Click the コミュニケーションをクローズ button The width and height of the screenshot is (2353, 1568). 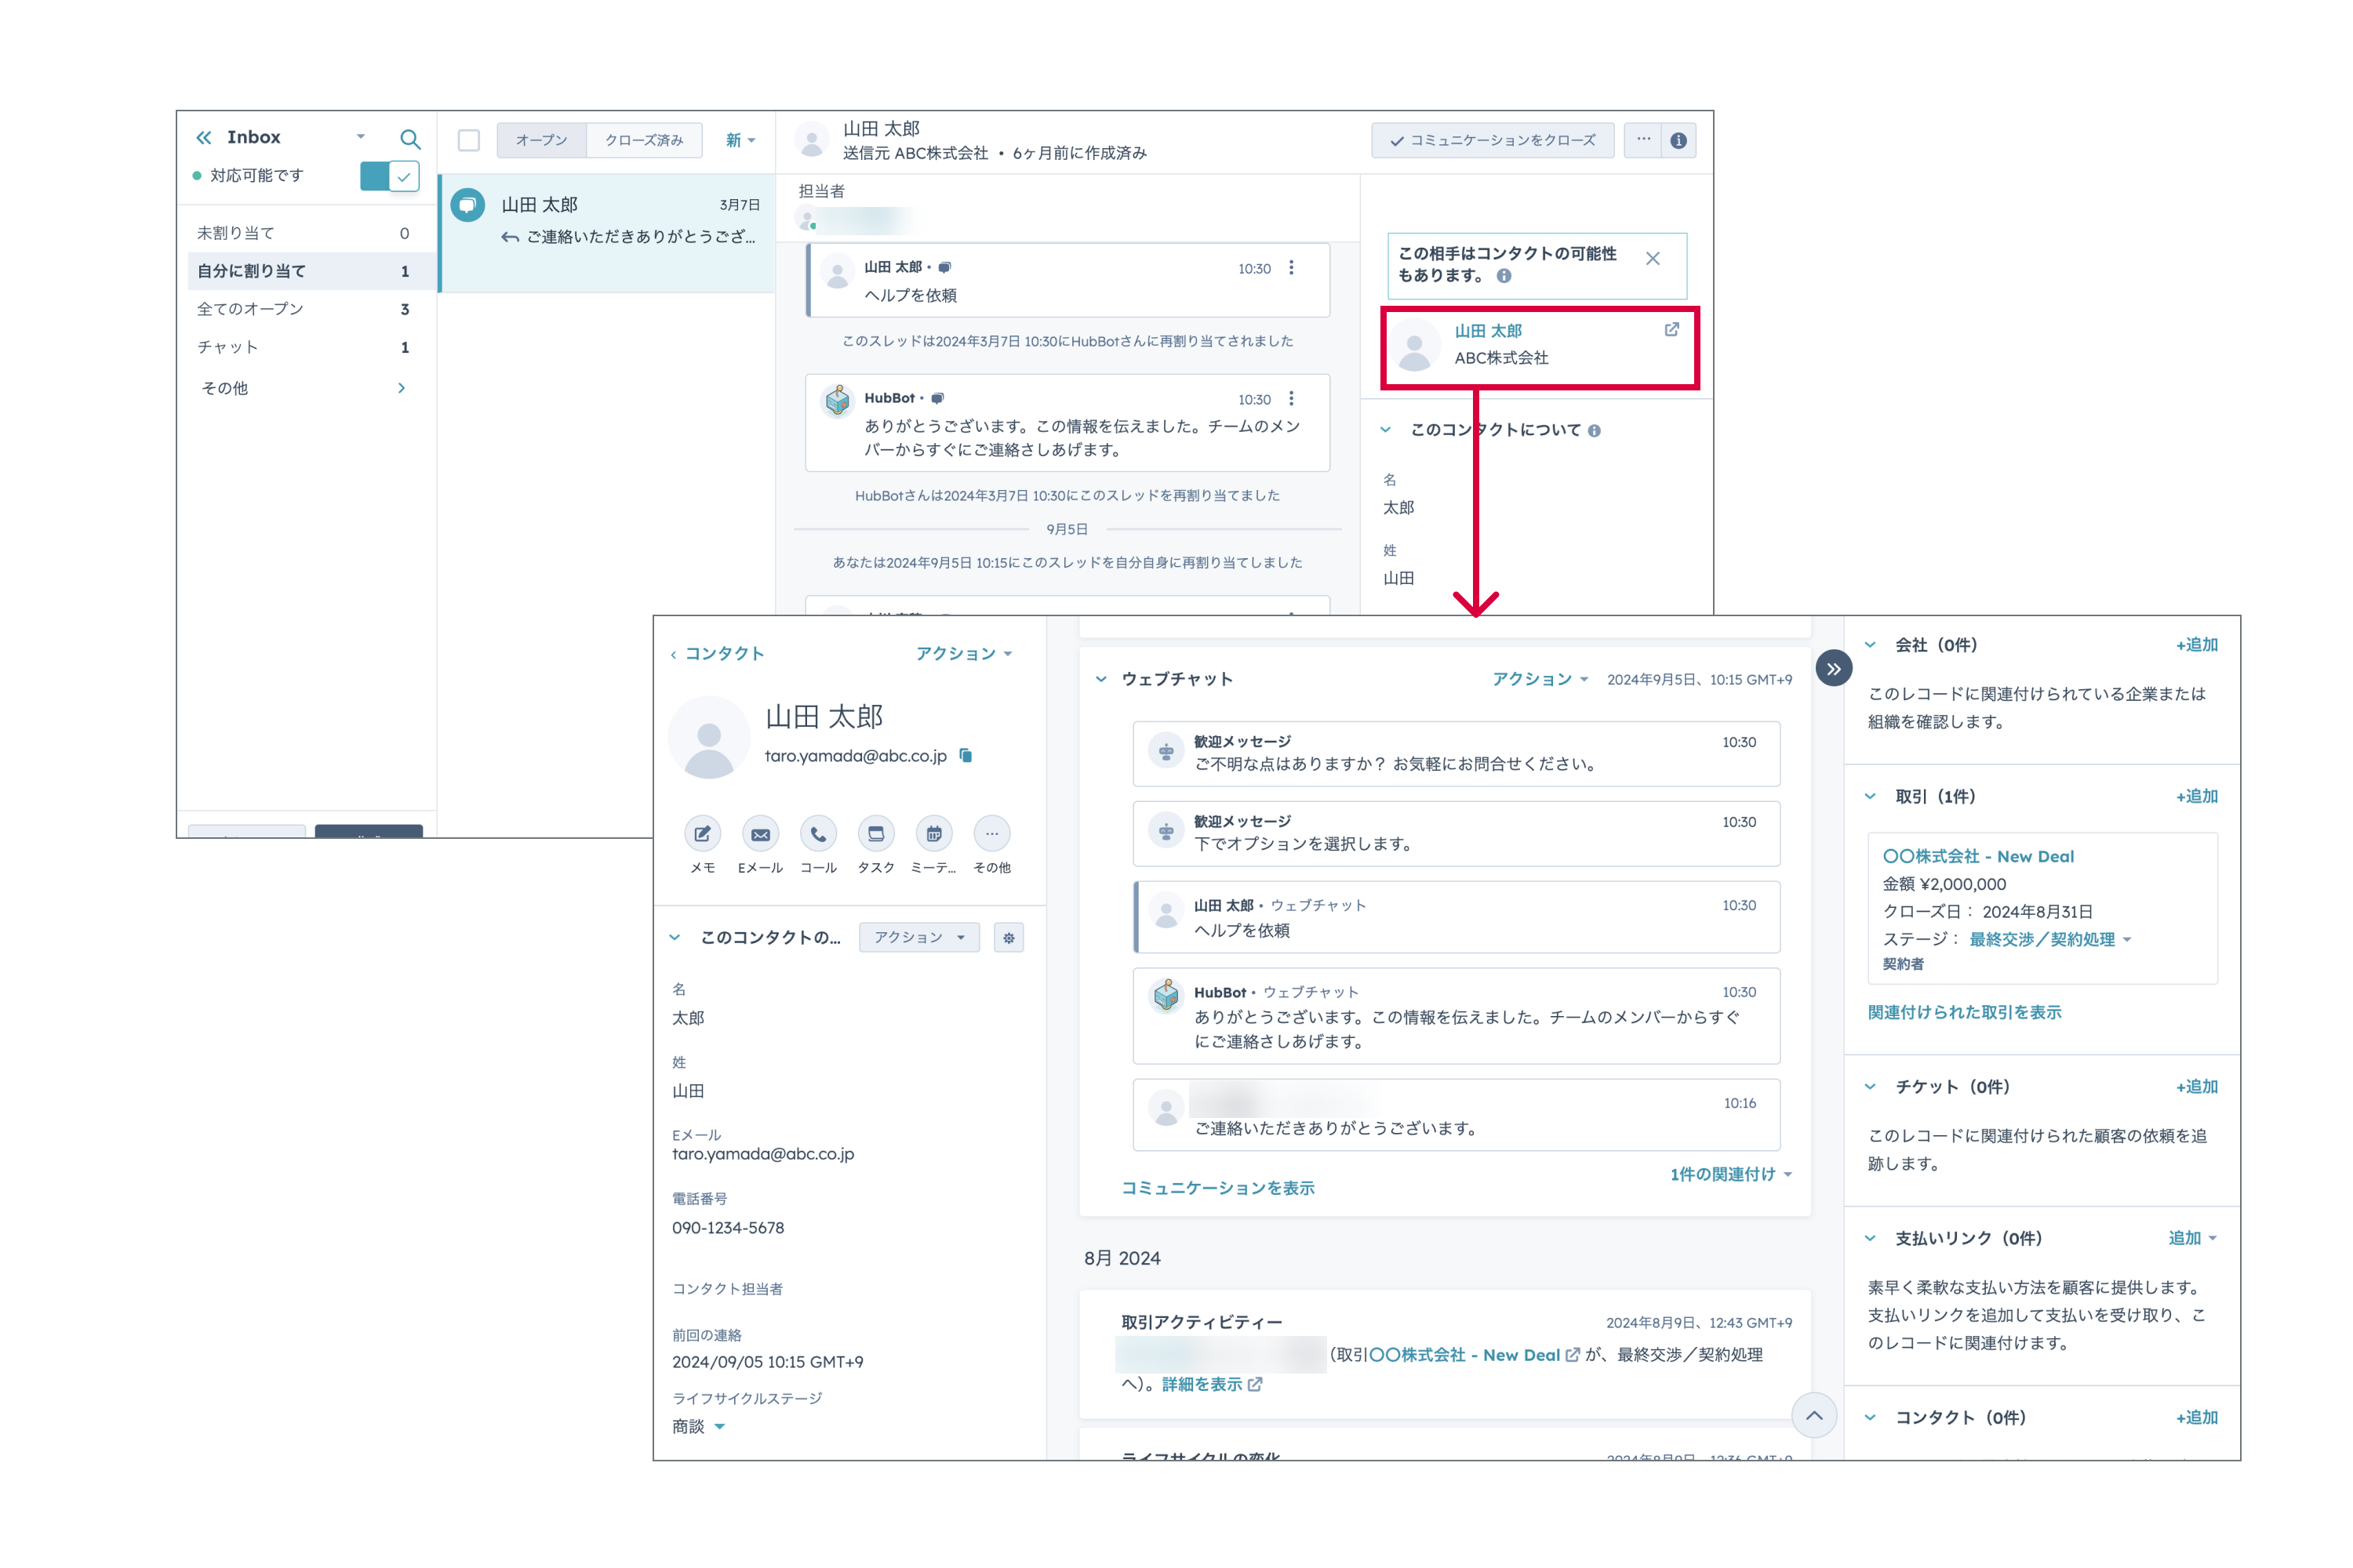(1493, 140)
